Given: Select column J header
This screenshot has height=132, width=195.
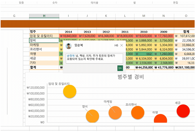Looking at the screenshot, I should point(87,16).
